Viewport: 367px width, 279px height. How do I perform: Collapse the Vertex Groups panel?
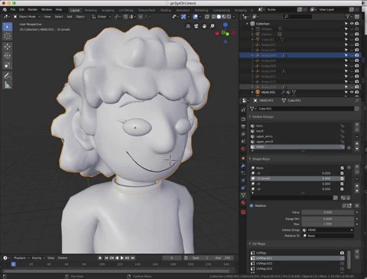click(x=250, y=117)
